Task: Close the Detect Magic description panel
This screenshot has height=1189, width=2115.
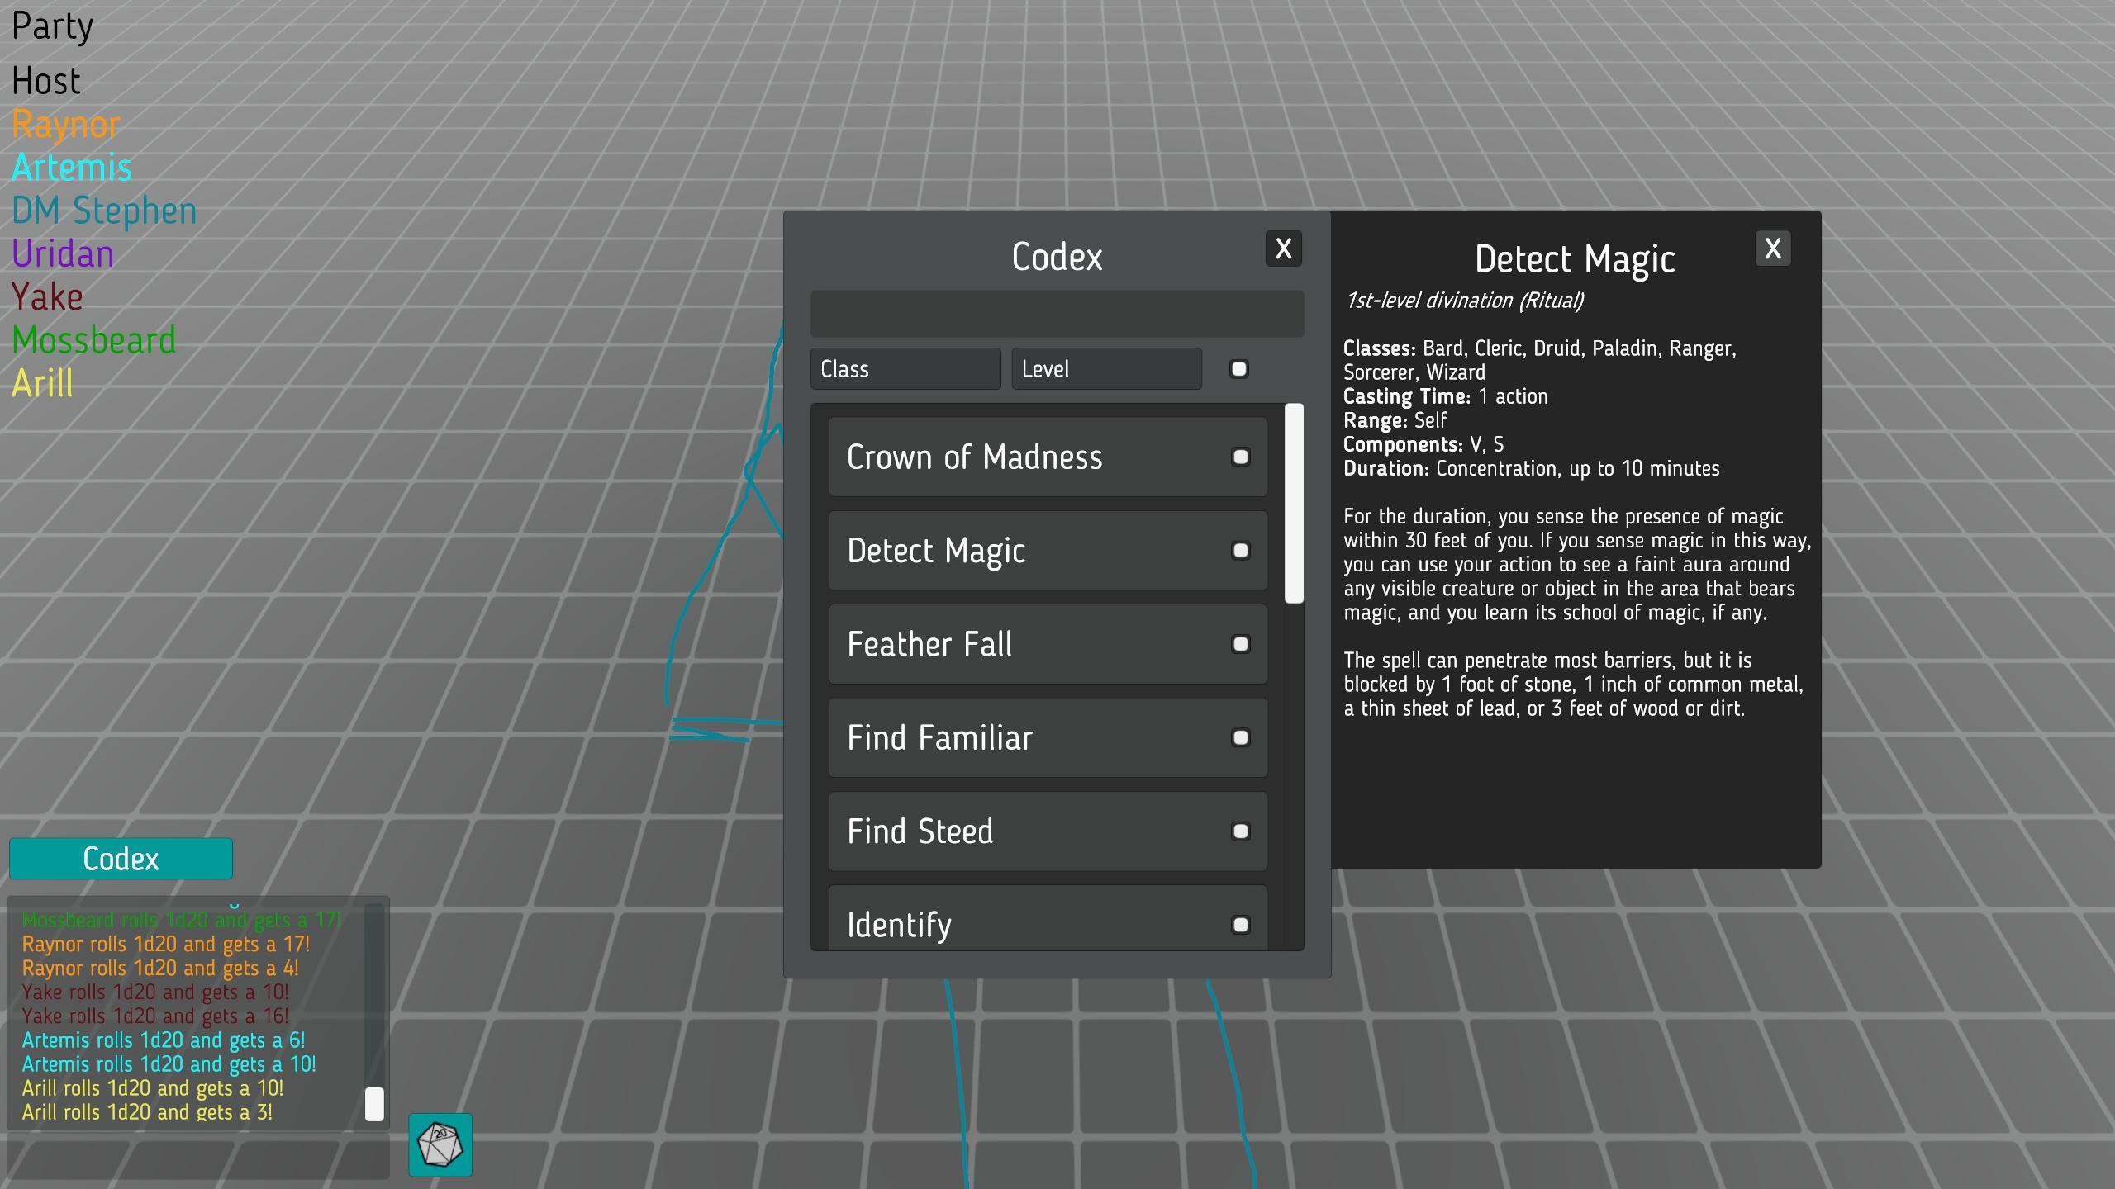Action: pos(1772,249)
